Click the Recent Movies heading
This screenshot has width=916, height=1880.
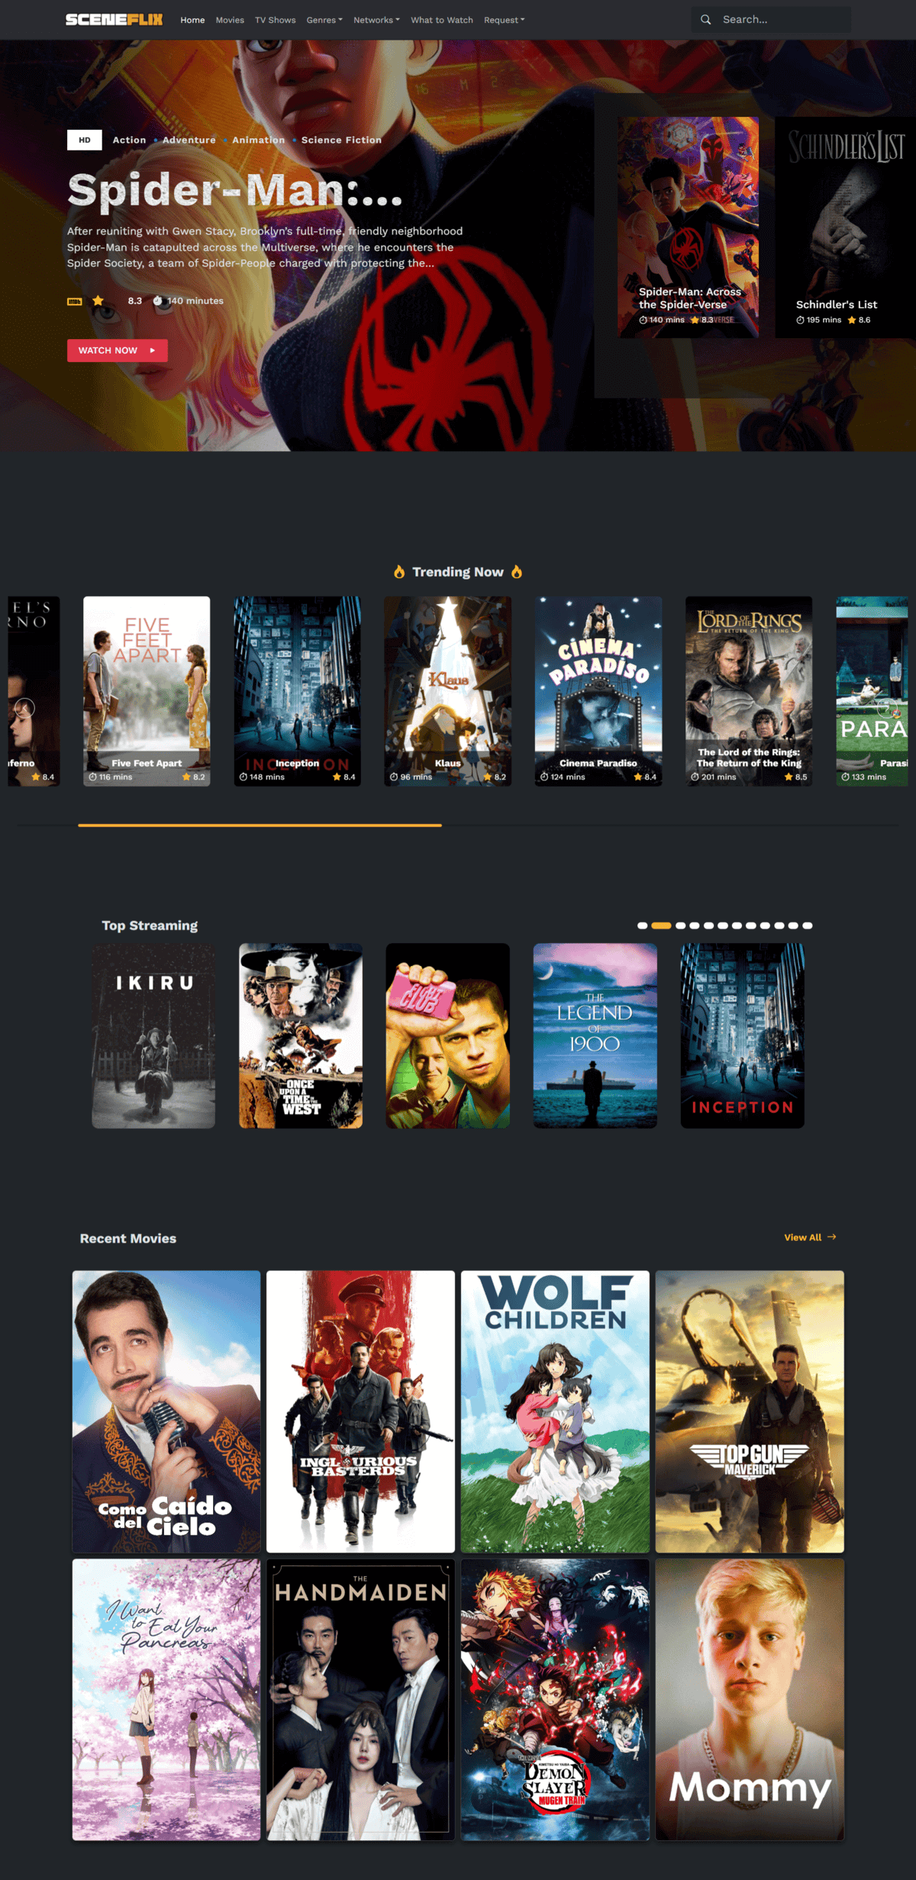coord(128,1239)
